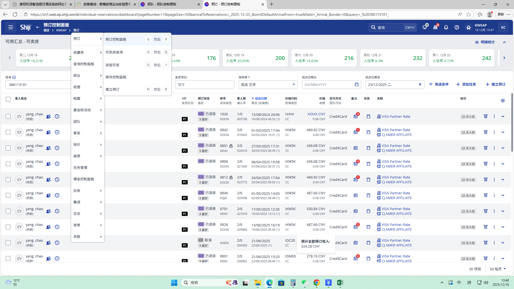Click 筛选条件 filter button
The image size is (514, 289).
pos(439,84)
